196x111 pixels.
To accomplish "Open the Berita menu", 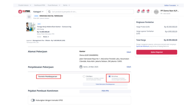I will pyautogui.click(x=66, y=5).
